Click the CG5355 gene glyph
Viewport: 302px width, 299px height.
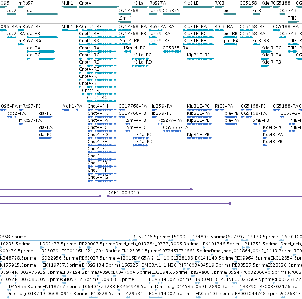tap(171, 14)
